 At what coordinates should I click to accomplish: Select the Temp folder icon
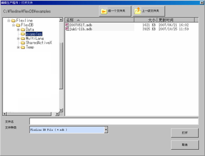(x=23, y=47)
